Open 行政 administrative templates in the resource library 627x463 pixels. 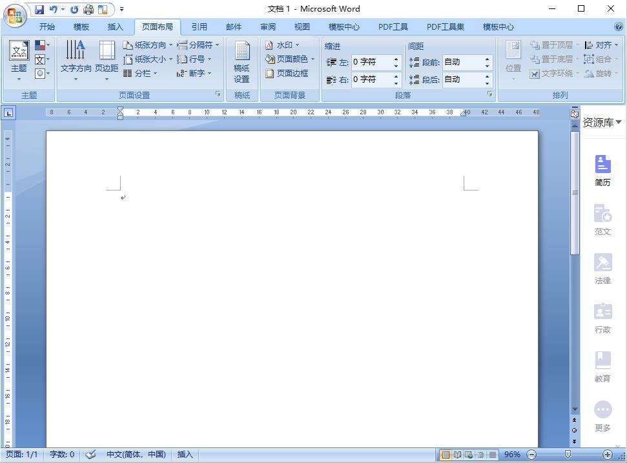(602, 318)
